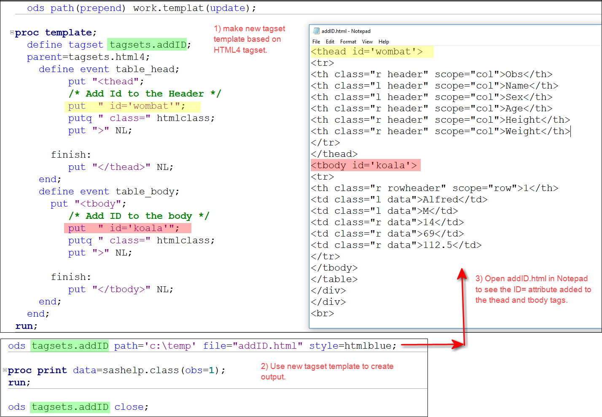Click the Weight header line in Notepad
The width and height of the screenshot is (602, 417).
pos(441,131)
